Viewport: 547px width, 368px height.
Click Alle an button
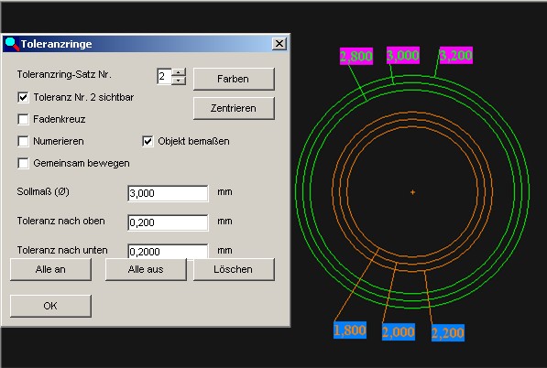[50, 269]
